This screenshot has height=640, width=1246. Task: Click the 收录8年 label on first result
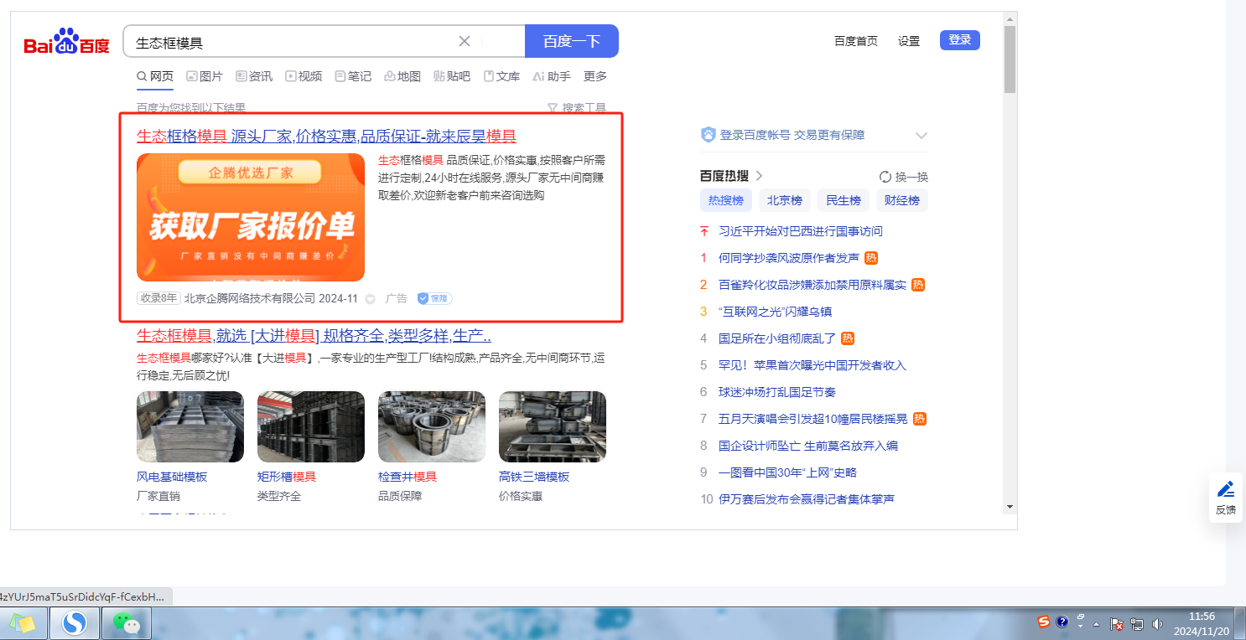pyautogui.click(x=158, y=298)
